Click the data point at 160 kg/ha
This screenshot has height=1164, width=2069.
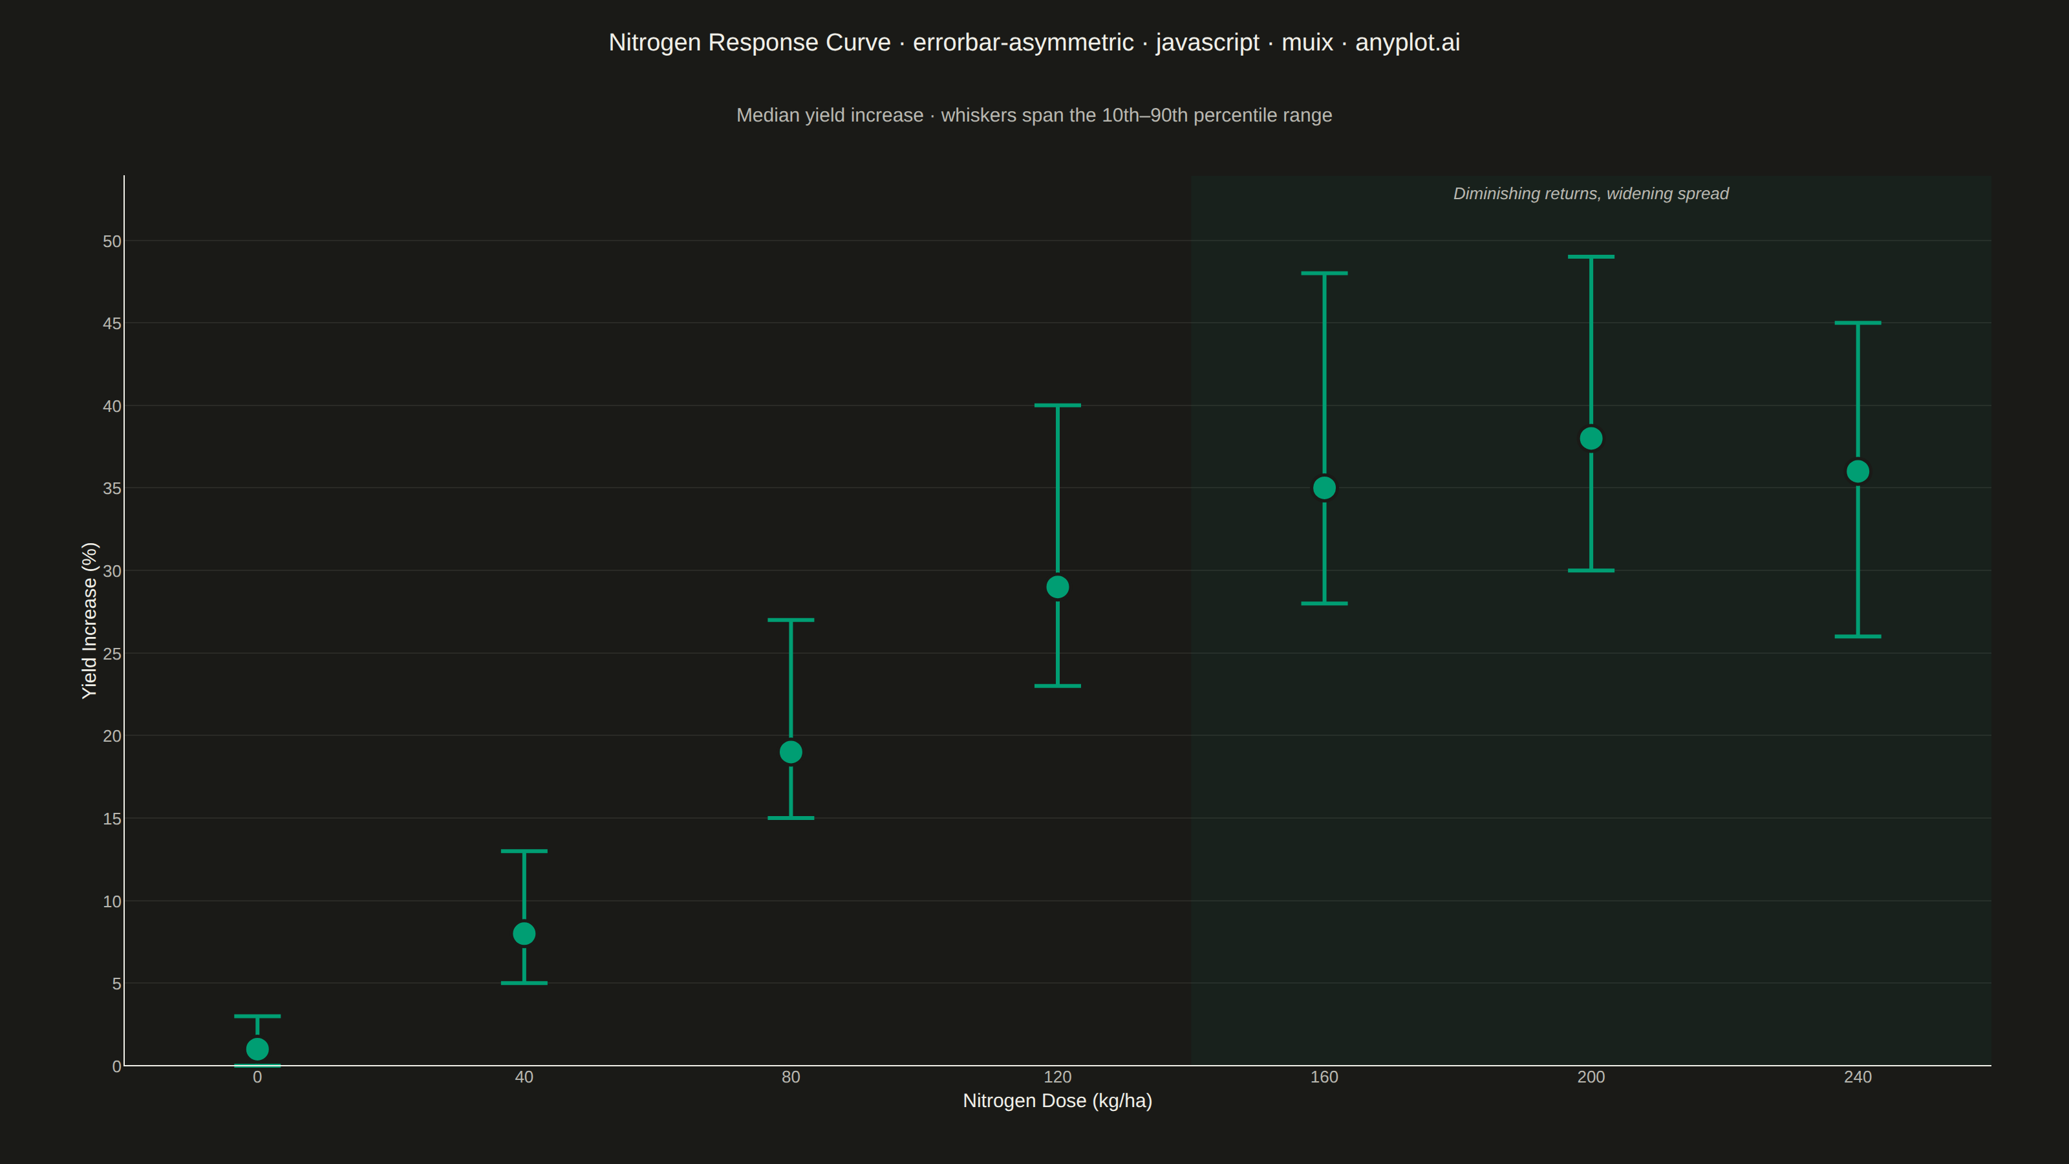tap(1324, 488)
